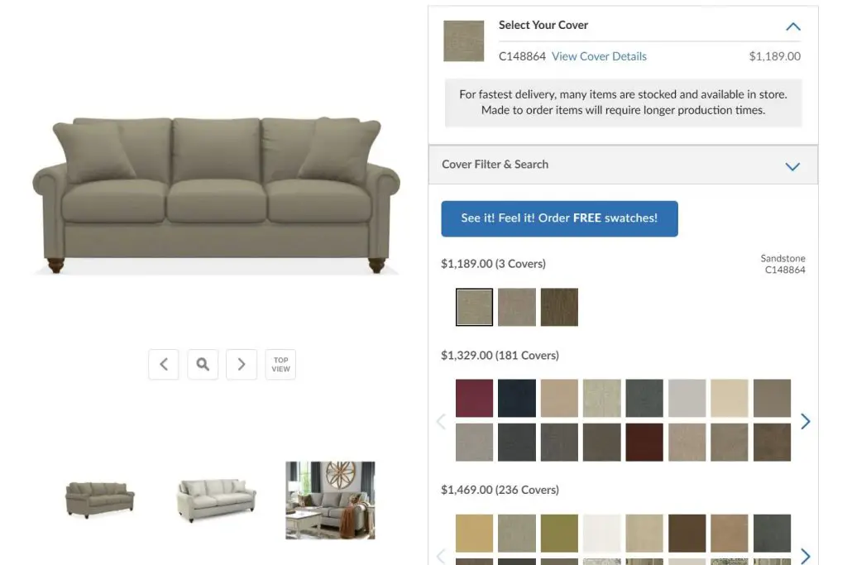Screen dimensions: 847x565
Task: Click the right carousel arrow in $1,469.00 covers
Action: click(x=805, y=555)
